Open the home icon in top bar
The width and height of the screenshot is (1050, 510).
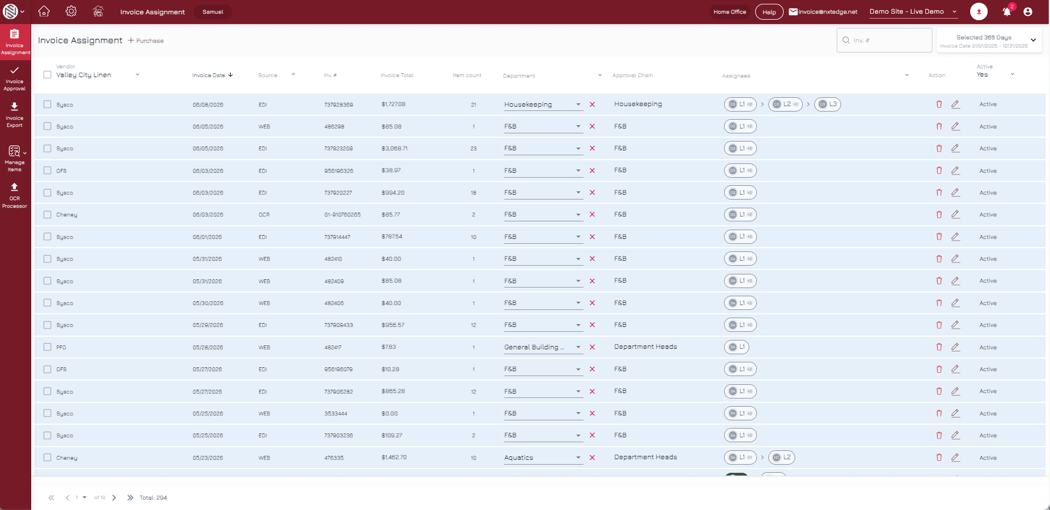(x=44, y=11)
